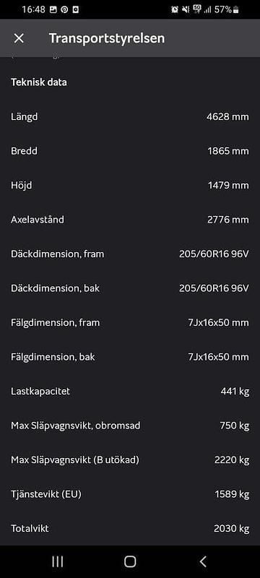
Task: Close the Transportstyrelsen page with the X
Action: click(19, 38)
